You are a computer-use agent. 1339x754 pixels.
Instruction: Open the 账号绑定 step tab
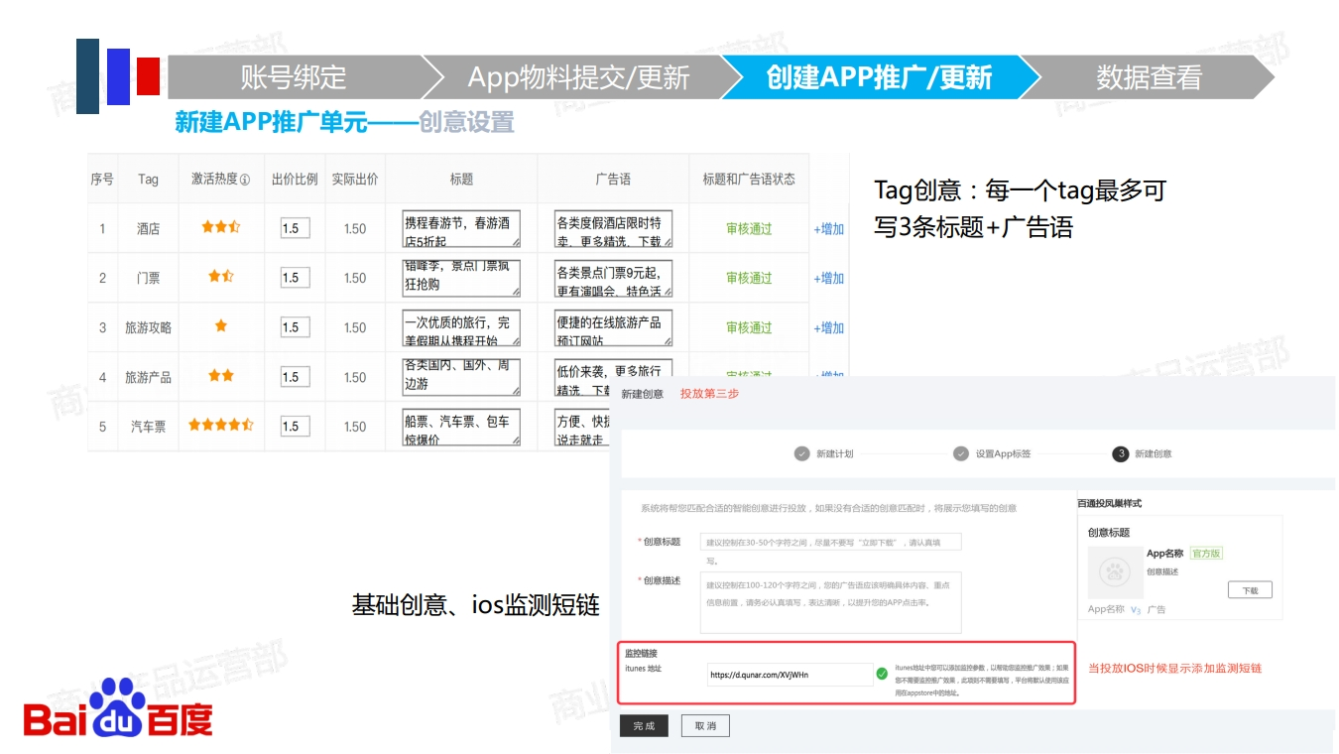294,77
